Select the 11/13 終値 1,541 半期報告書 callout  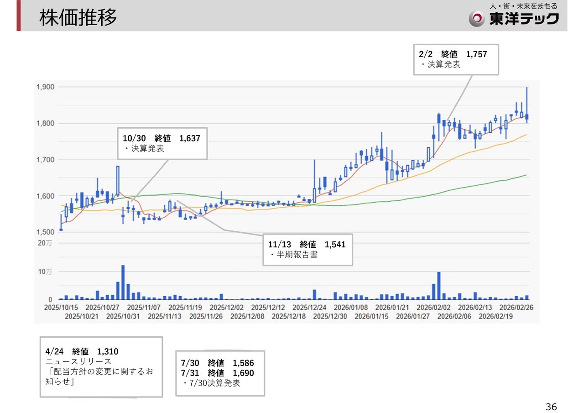308,249
